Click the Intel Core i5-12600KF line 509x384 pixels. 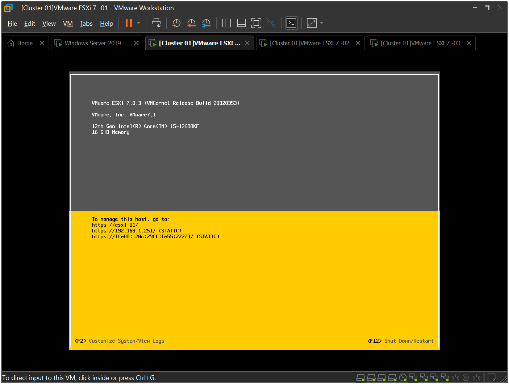pos(145,126)
